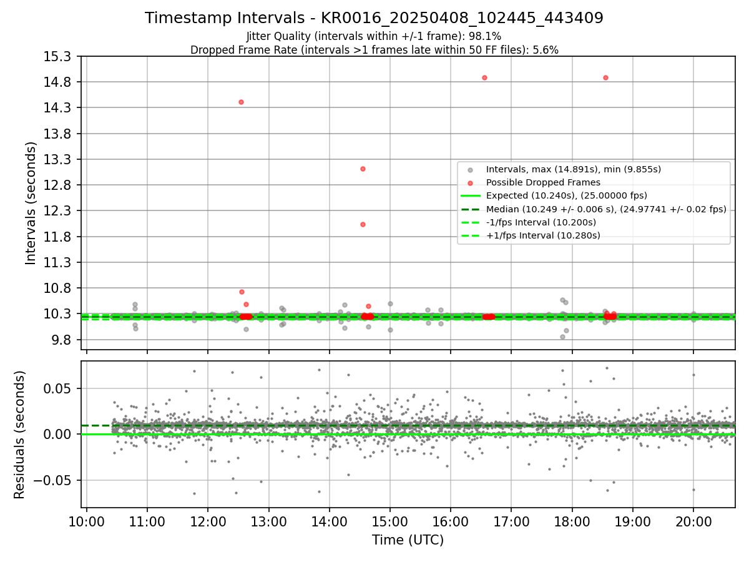Click the x-axis tick label '16:00'
Image resolution: width=749 pixels, height=562 pixels.
coord(451,521)
